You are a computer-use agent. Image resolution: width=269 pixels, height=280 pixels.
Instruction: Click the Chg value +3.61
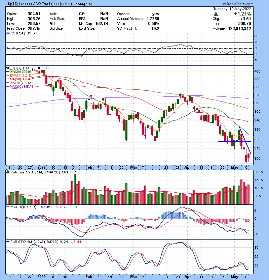(x=246, y=19)
